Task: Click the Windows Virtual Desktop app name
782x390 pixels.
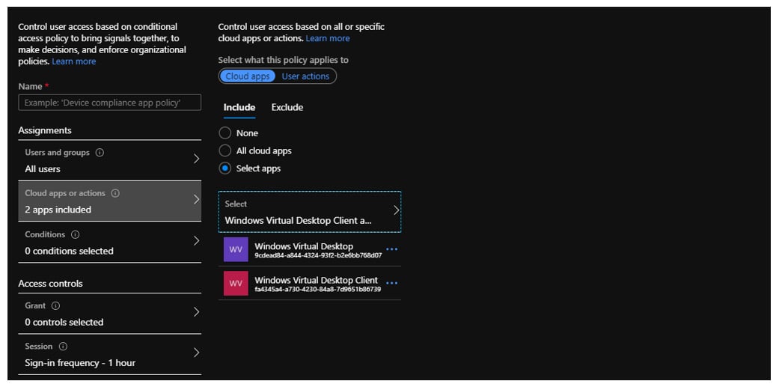Action: pos(304,246)
